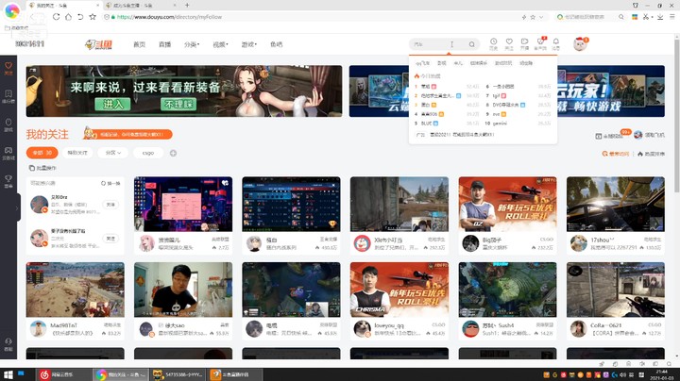Click the qq飞车 search suggestion tag

pos(422,63)
